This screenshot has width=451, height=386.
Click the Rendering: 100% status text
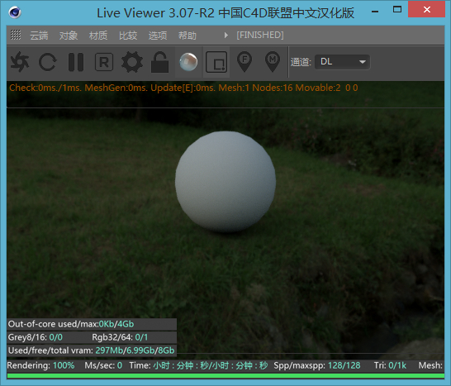[x=40, y=365]
